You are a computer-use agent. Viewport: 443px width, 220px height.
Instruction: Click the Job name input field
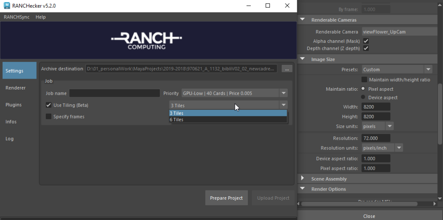pyautogui.click(x=114, y=93)
